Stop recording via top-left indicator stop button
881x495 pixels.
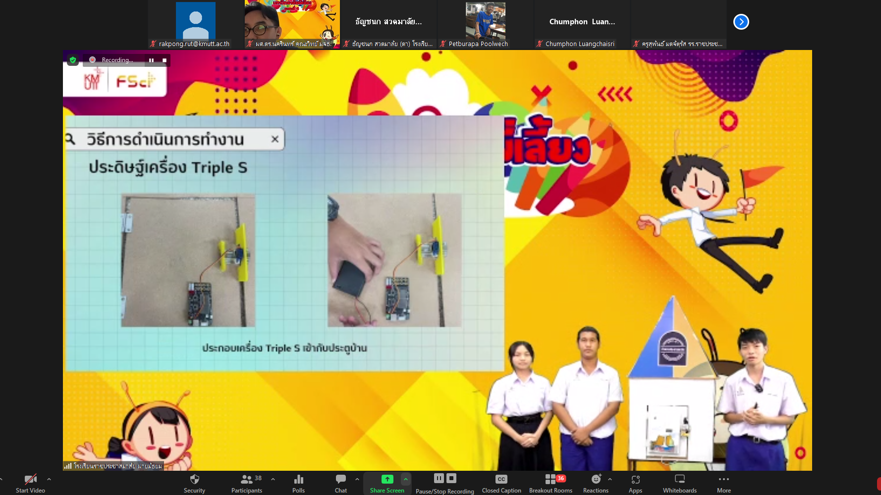pyautogui.click(x=165, y=60)
